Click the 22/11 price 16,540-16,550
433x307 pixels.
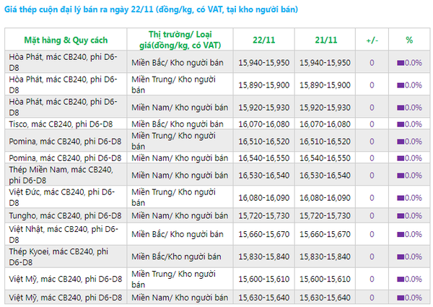[264, 157]
